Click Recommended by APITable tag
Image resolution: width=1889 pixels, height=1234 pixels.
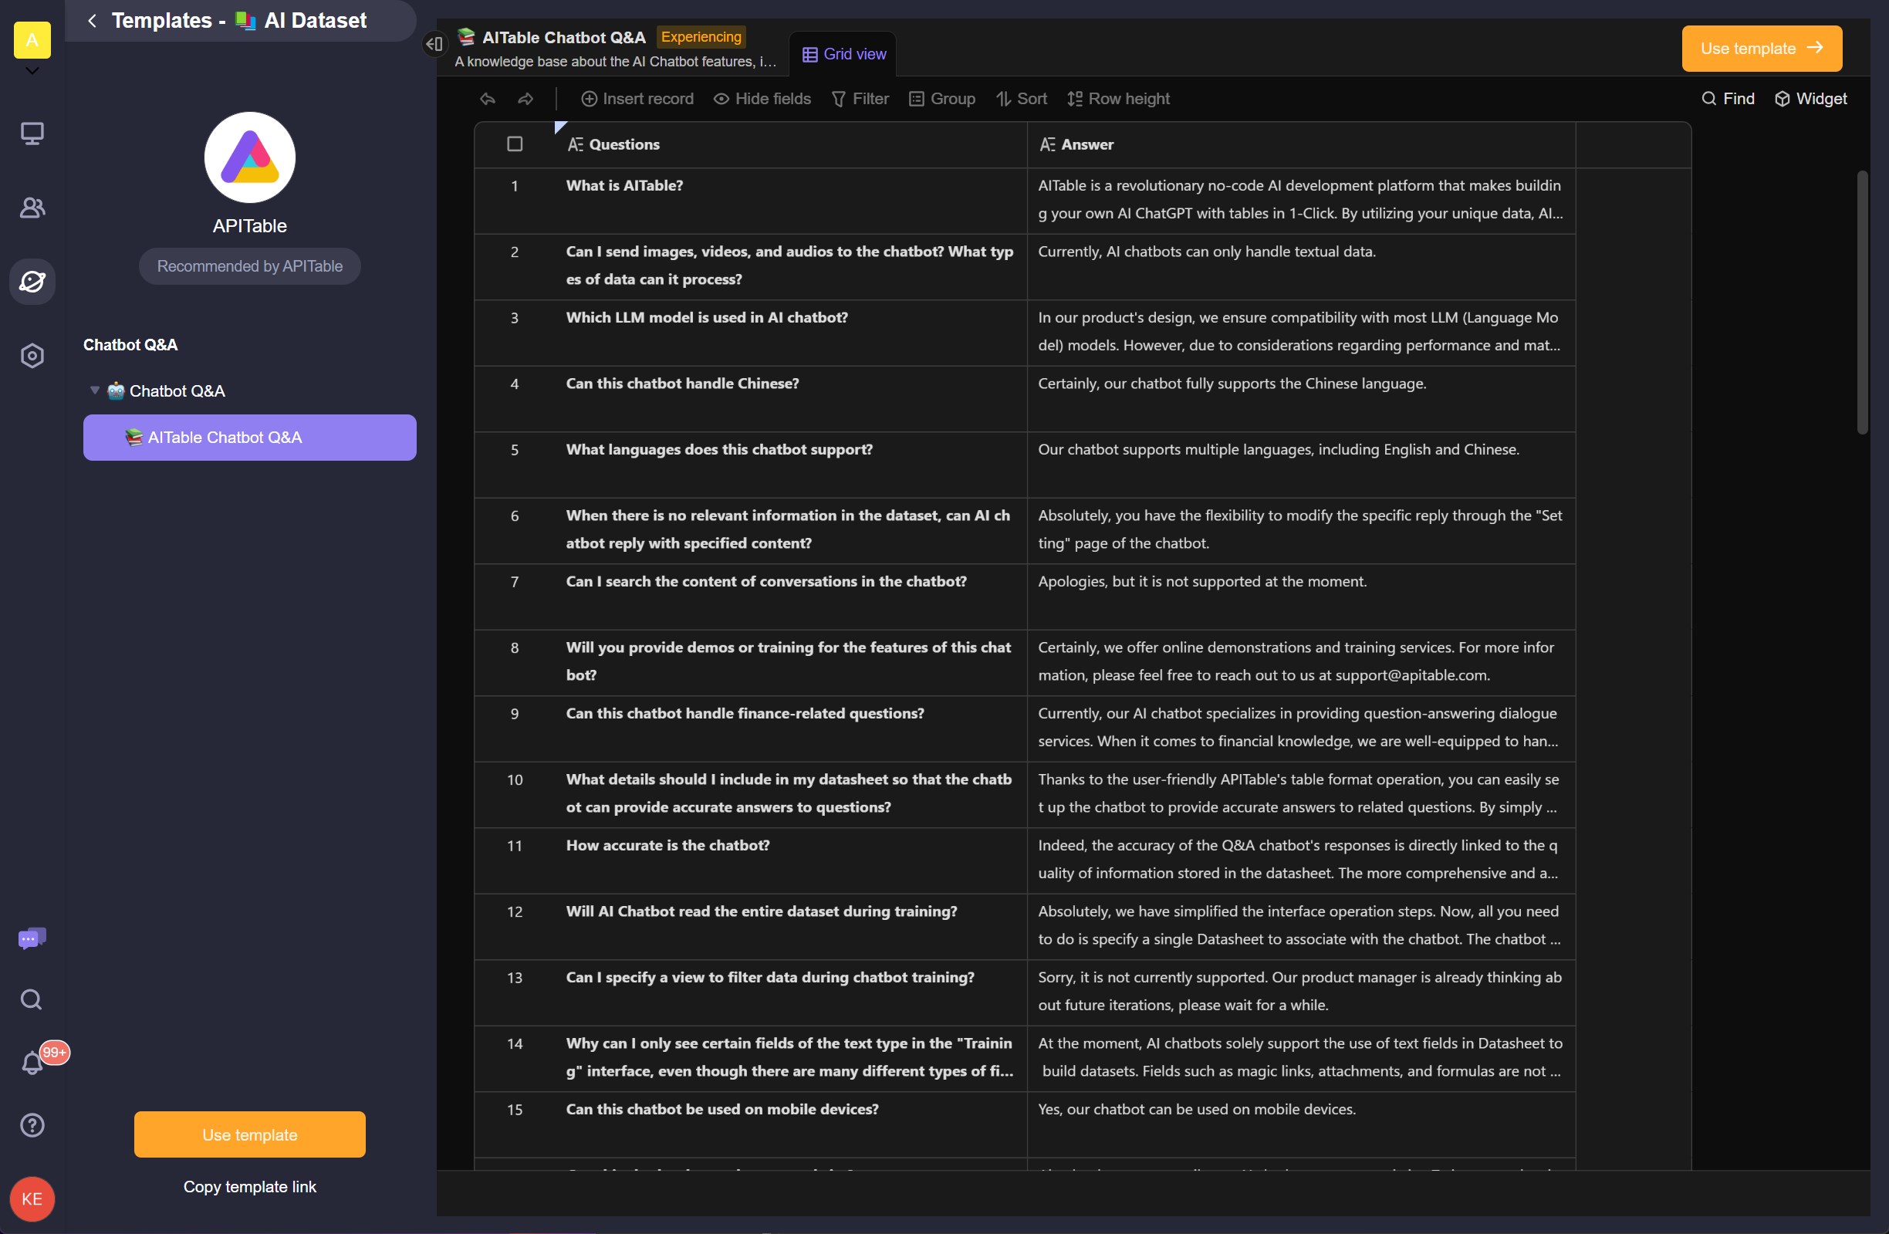(250, 265)
